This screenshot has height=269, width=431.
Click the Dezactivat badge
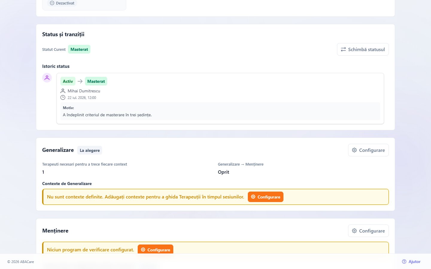[x=62, y=3]
